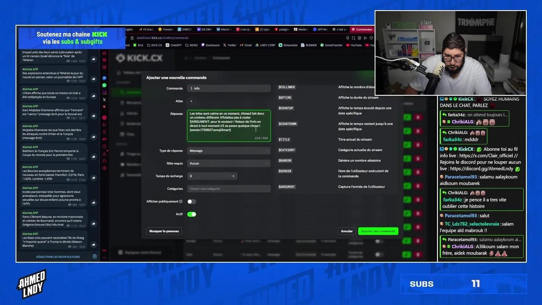Decrease Temps de recharge with minus button

tap(229, 176)
